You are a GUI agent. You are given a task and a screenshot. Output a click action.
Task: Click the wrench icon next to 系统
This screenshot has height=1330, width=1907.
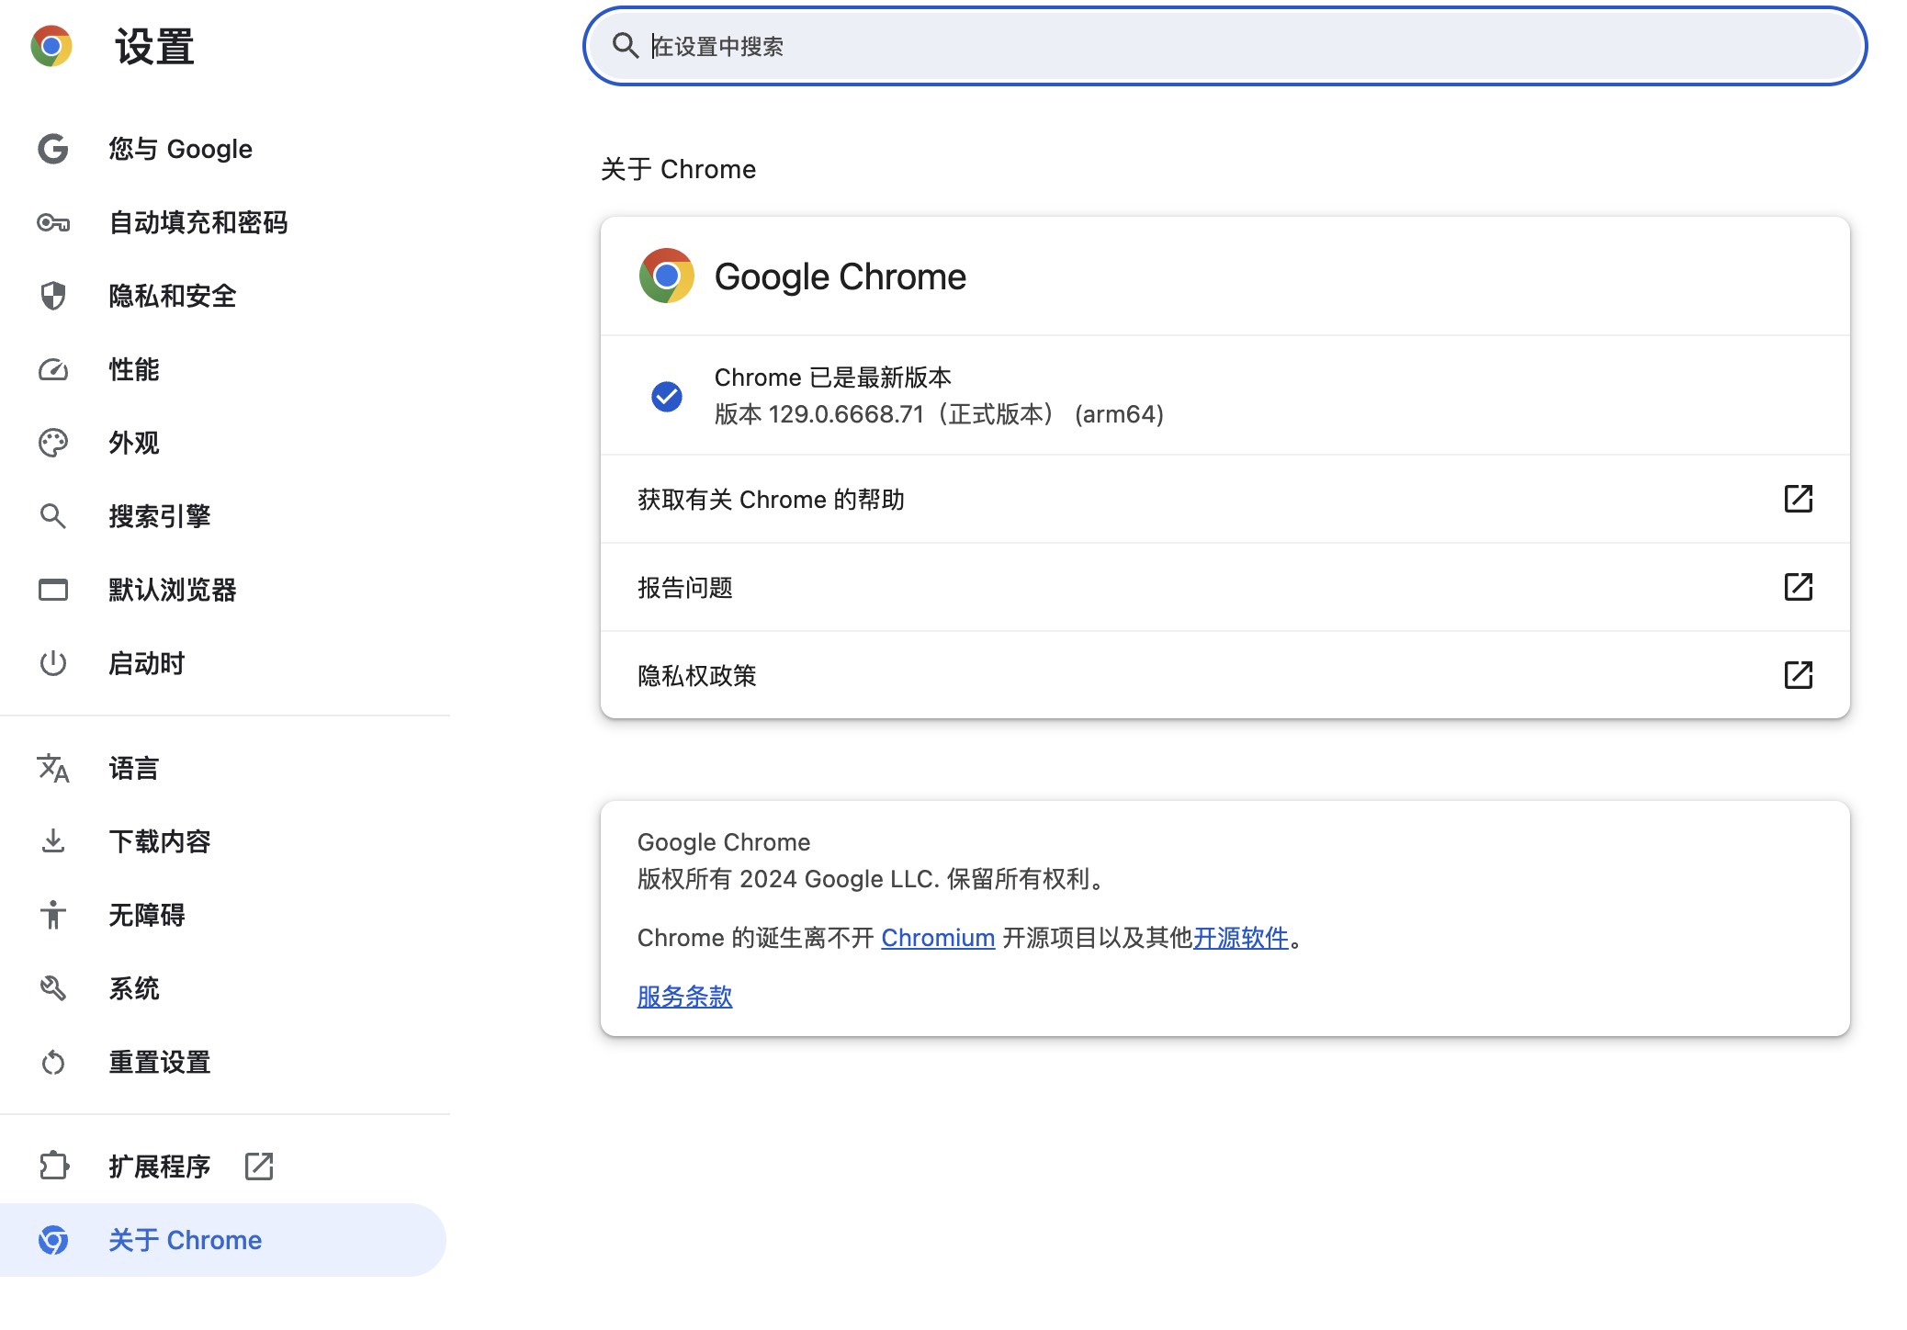pos(53,988)
